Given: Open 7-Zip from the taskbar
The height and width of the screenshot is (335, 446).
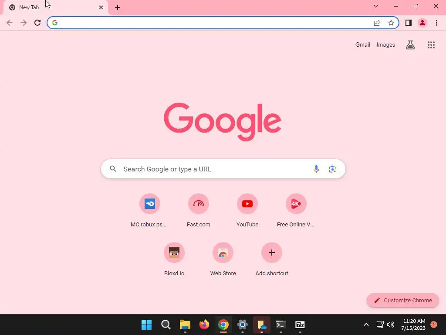Looking at the screenshot, I should [x=300, y=325].
